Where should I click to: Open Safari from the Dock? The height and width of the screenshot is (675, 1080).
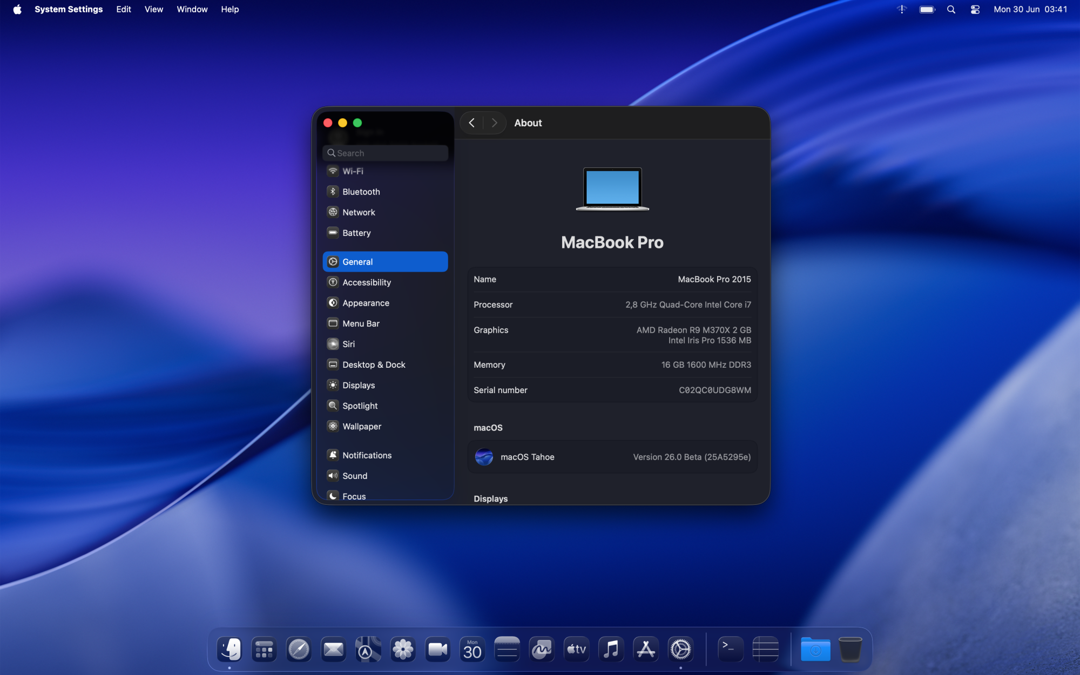299,649
